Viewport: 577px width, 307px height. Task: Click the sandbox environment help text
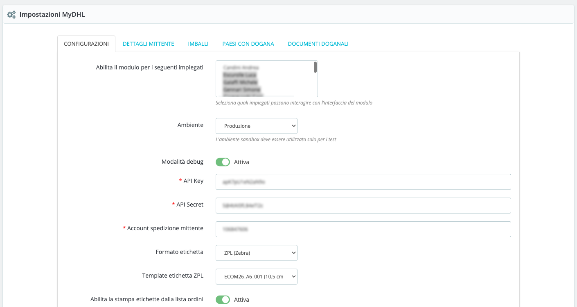tap(276, 140)
